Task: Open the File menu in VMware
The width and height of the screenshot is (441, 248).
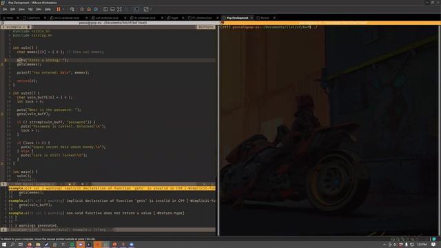Action: point(5,9)
